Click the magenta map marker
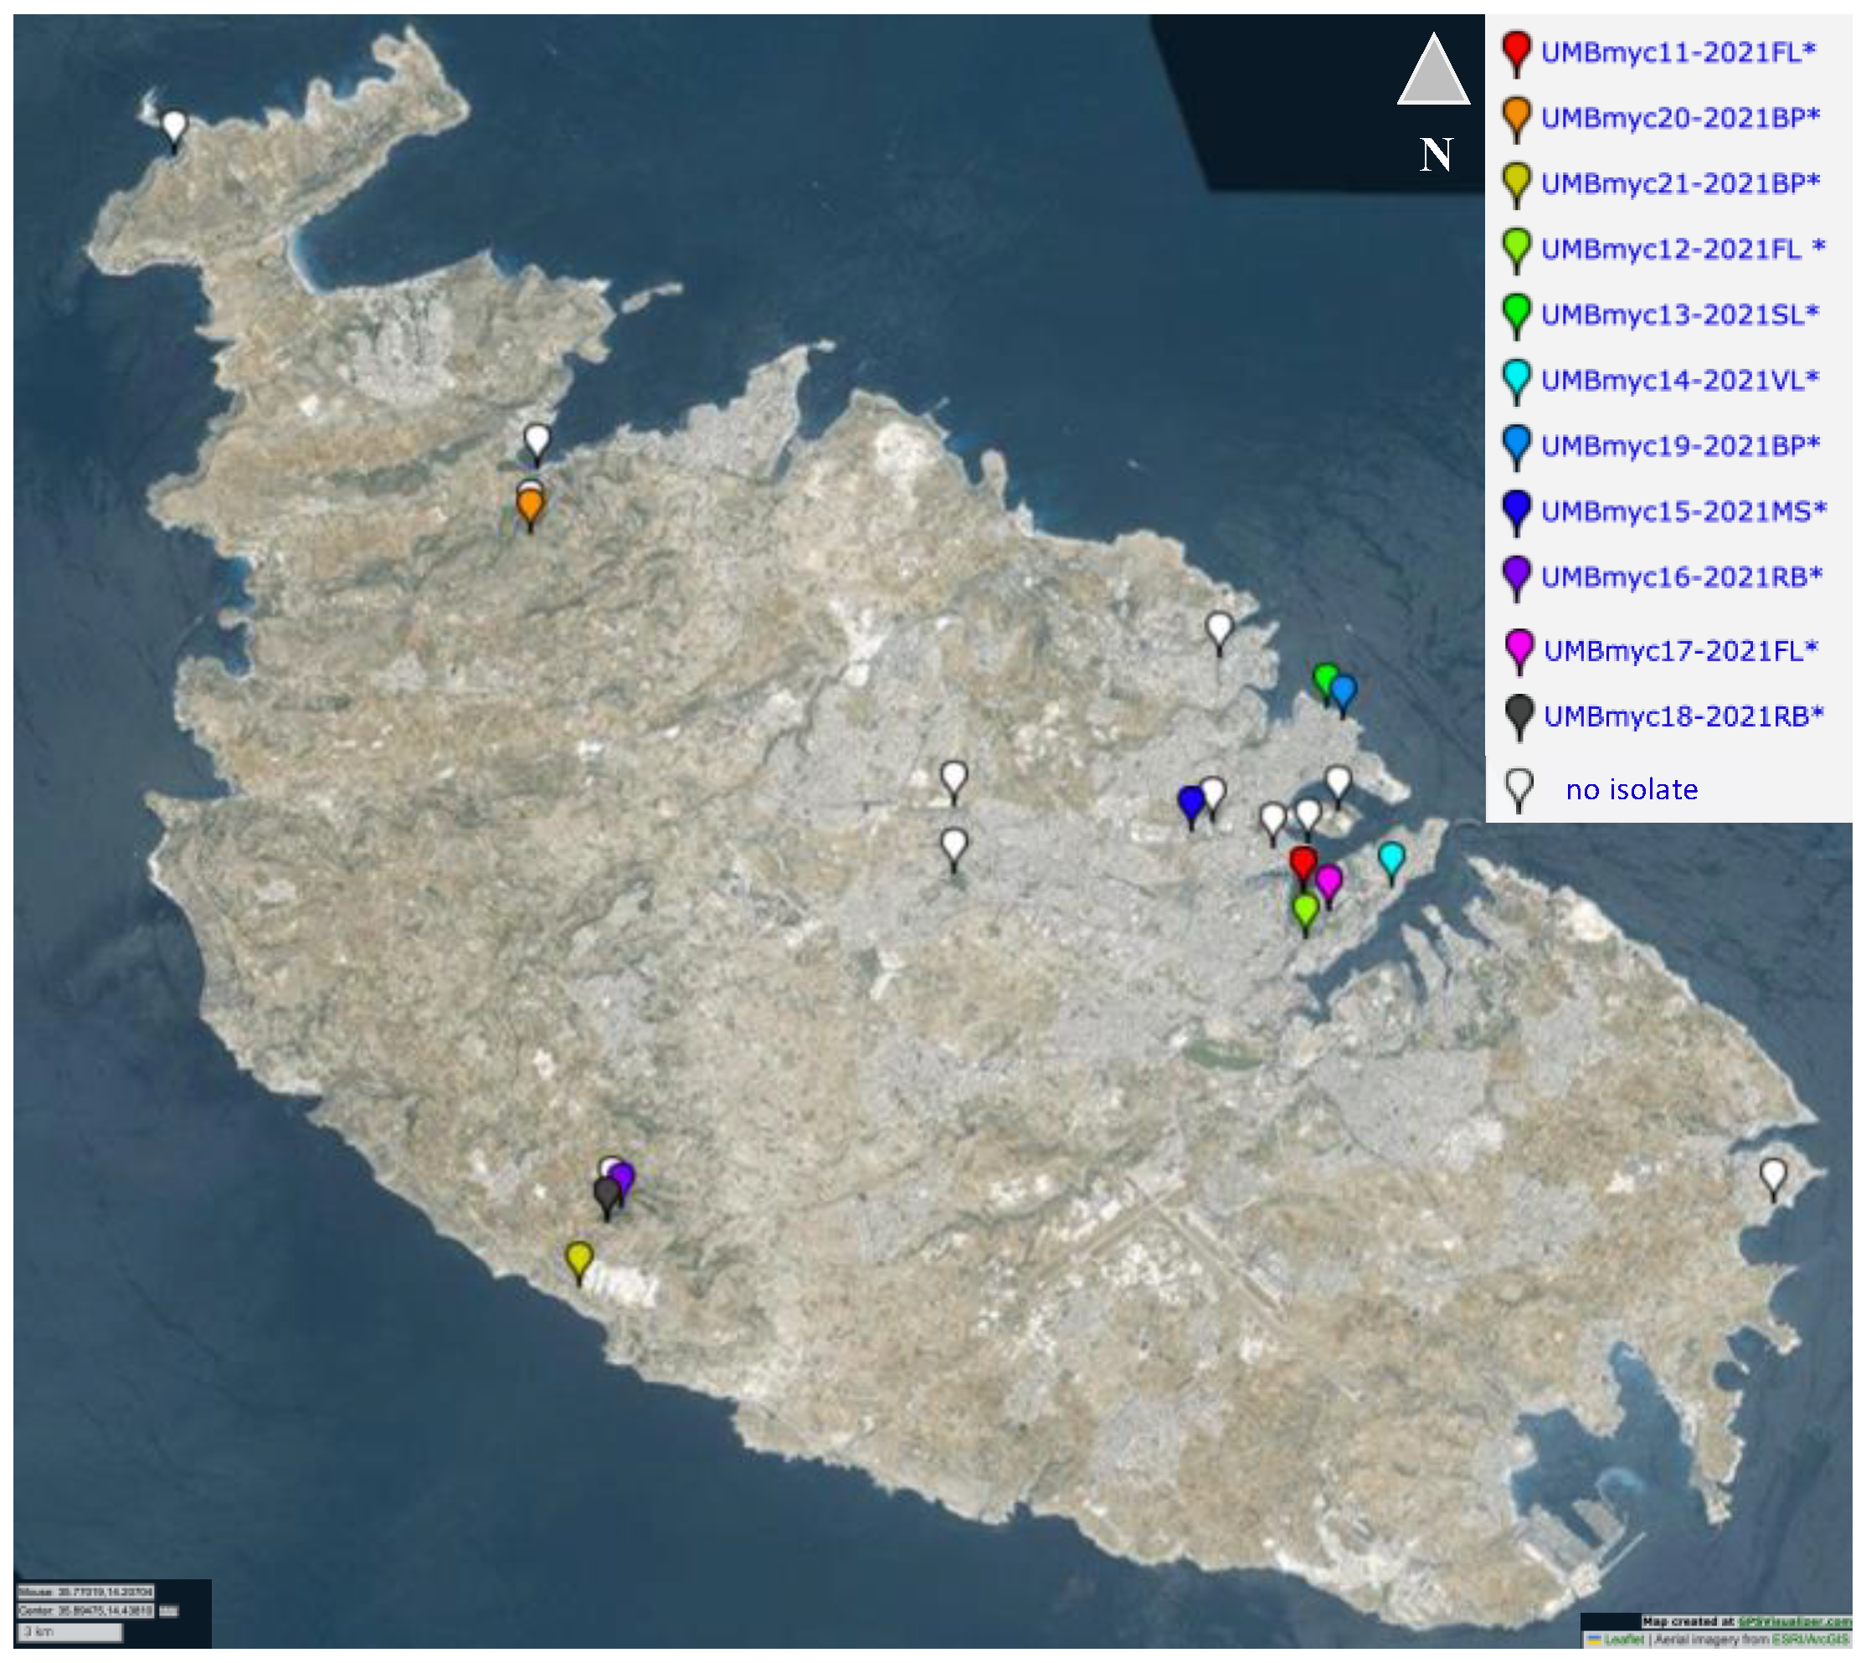The image size is (1866, 1663). 1328,880
